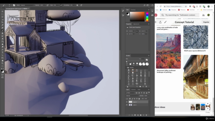Open the Outlook bookmark
This screenshot has width=215, height=121.
tap(163, 10)
